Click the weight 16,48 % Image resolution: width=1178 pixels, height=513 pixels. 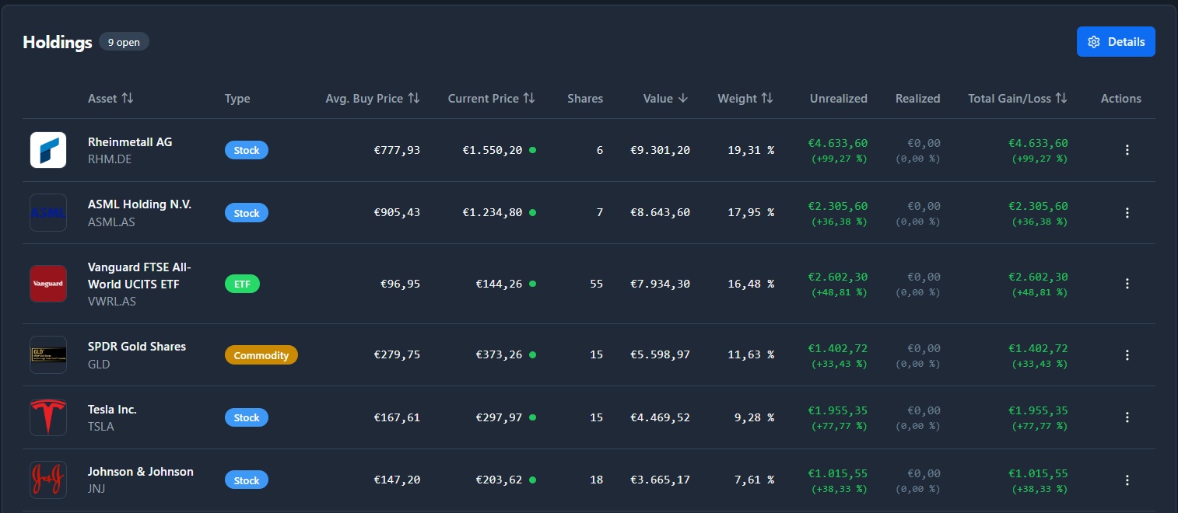(751, 284)
